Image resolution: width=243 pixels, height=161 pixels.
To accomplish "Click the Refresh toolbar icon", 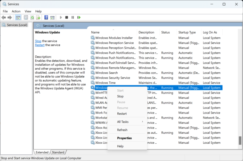I will pos(32,17).
